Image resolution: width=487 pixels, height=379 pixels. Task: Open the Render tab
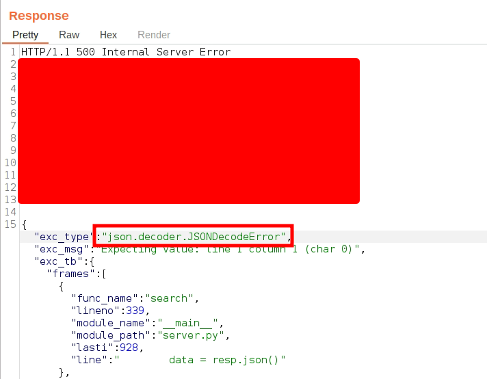[x=154, y=35]
